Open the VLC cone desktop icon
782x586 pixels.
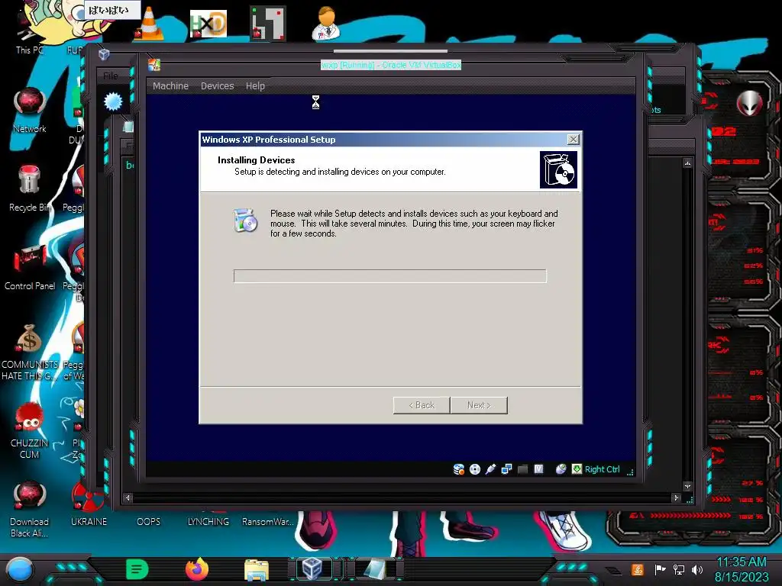click(x=149, y=24)
